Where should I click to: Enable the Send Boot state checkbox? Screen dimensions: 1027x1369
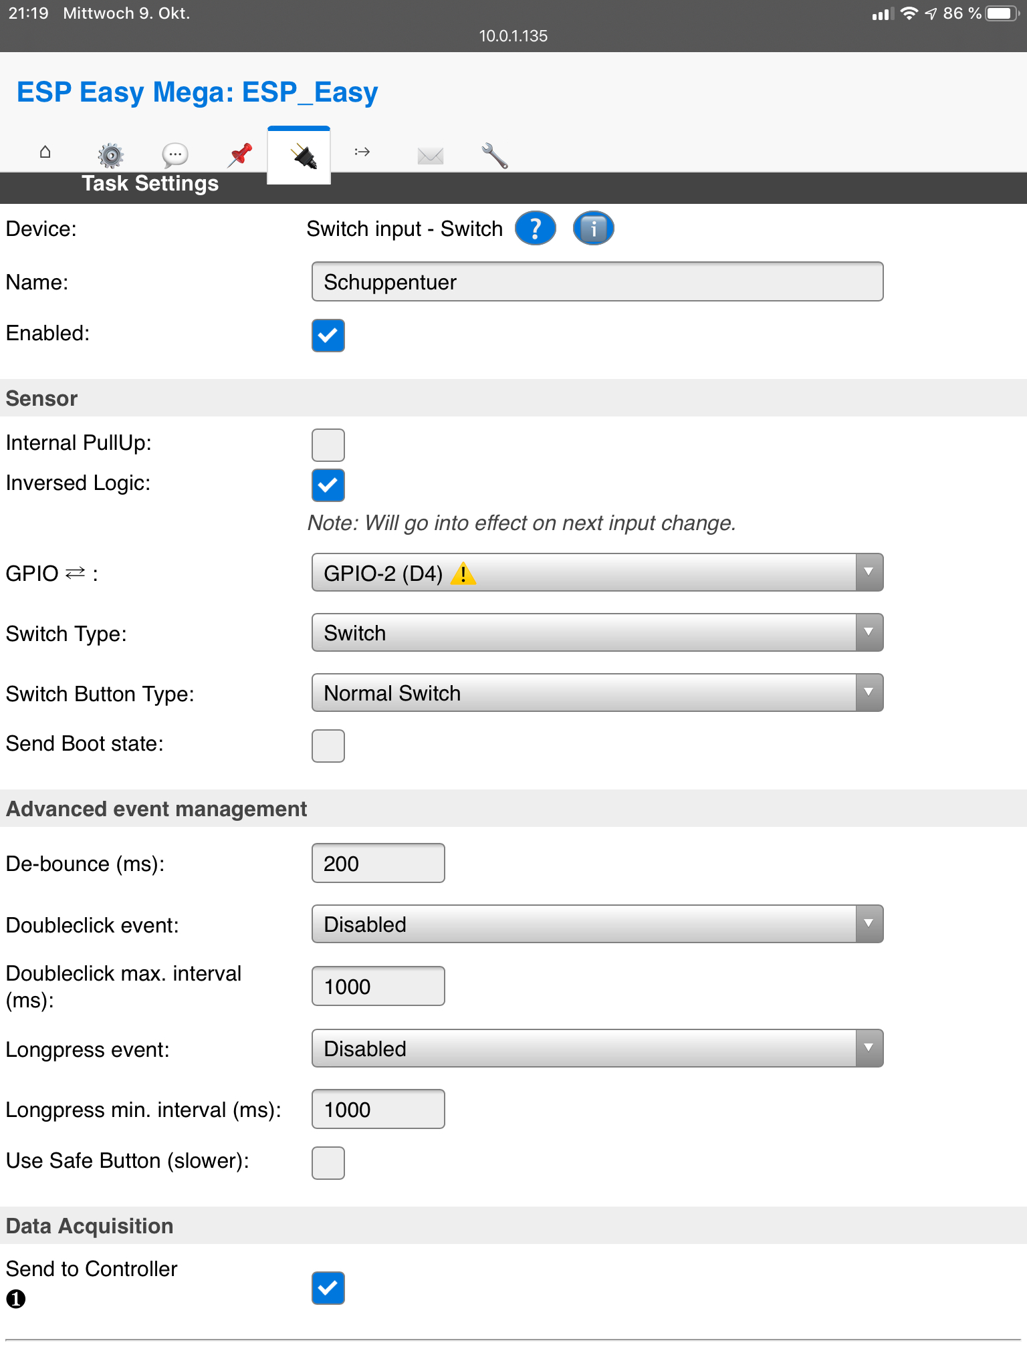[328, 746]
